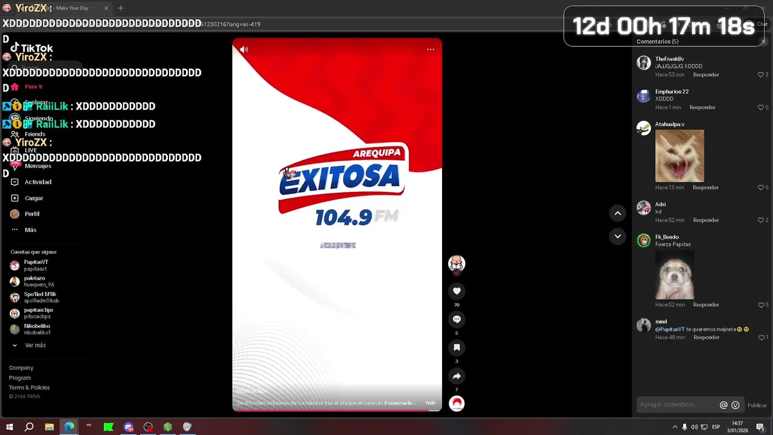Screen dimensions: 773x435
Task: Open the dog image in Fk_Bendo's comment
Action: [675, 274]
